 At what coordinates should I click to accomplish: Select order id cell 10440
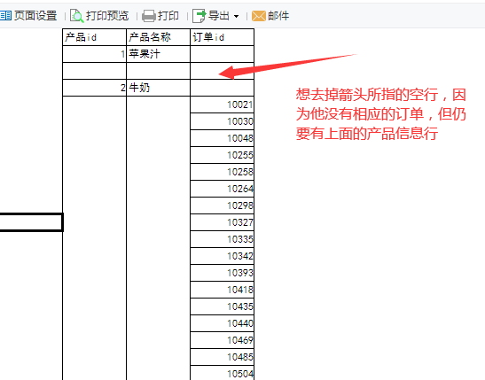(222, 323)
